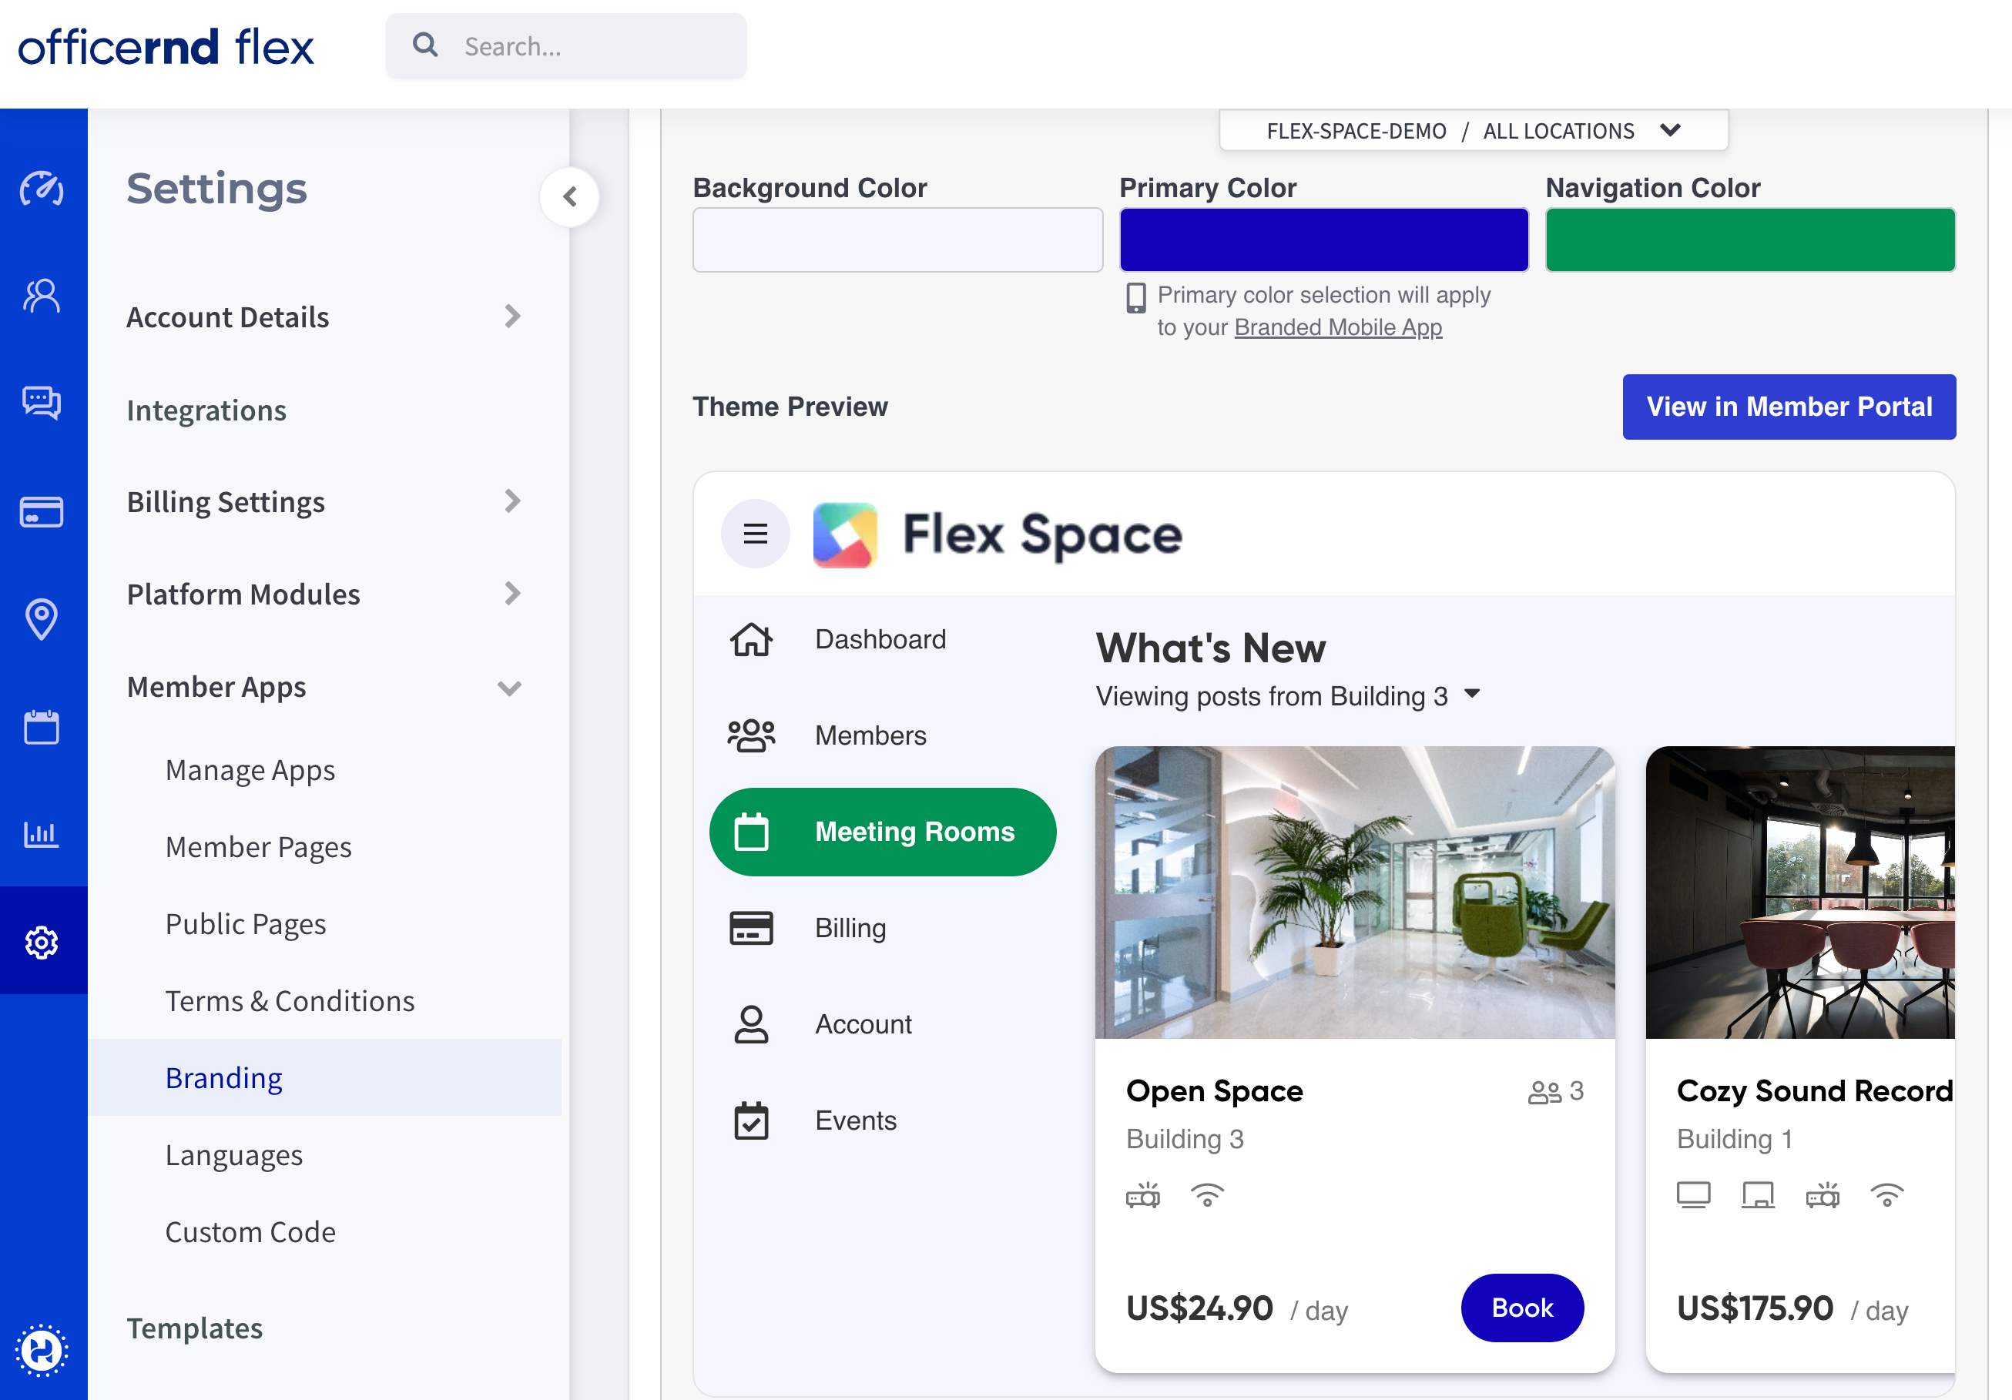The height and width of the screenshot is (1400, 2012).
Task: Open the calendar icon in sidebar
Action: click(41, 727)
